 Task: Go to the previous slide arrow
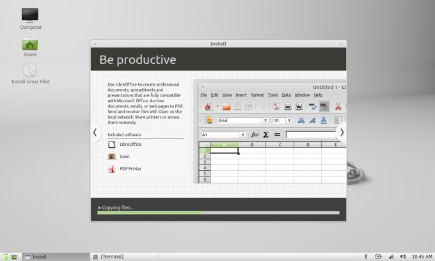pyautogui.click(x=95, y=132)
